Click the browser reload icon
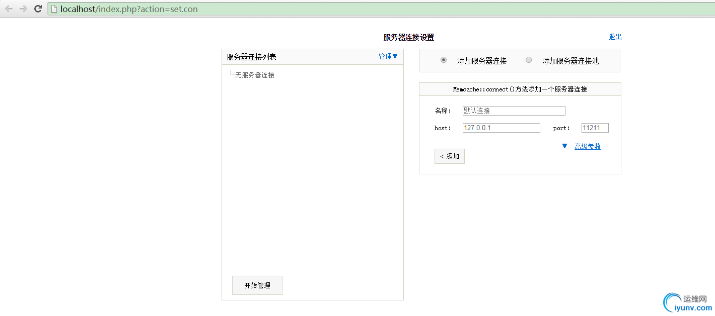 (38, 9)
